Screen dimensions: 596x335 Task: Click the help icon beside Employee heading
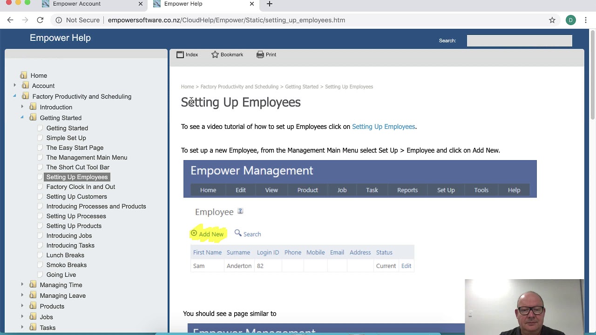(x=240, y=211)
